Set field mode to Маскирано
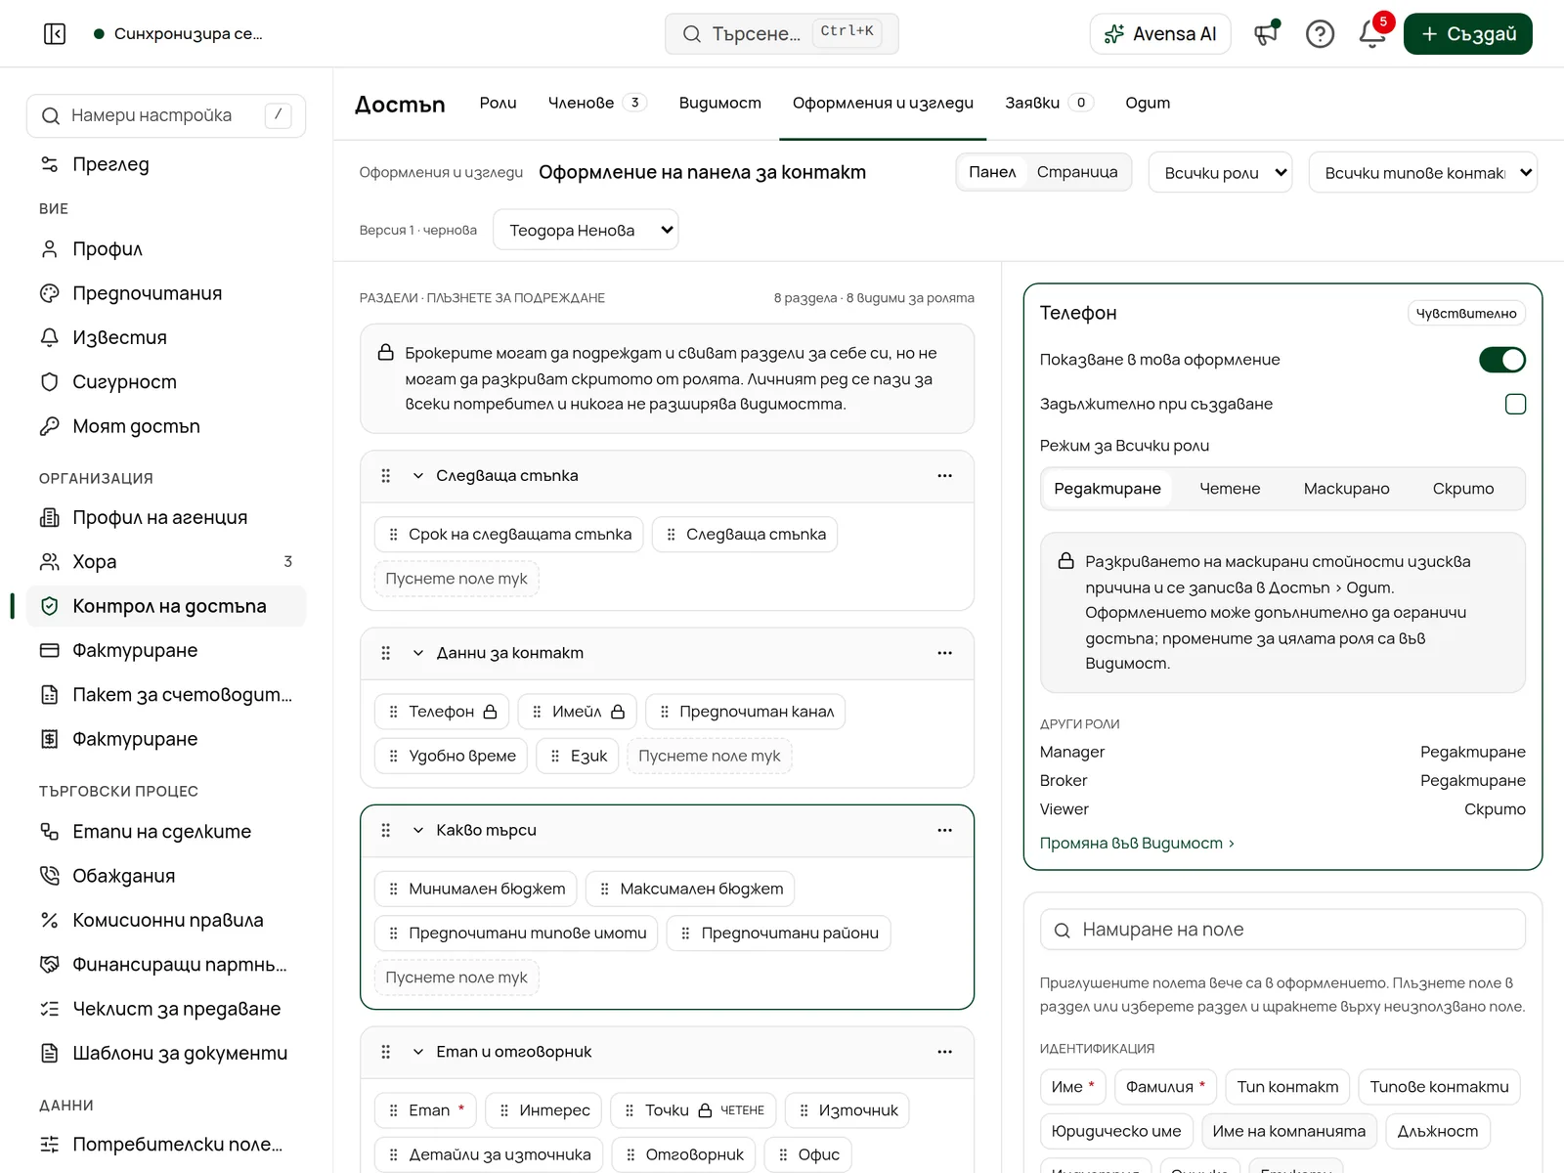Screen dimensions: 1564x1173 (x=1346, y=489)
